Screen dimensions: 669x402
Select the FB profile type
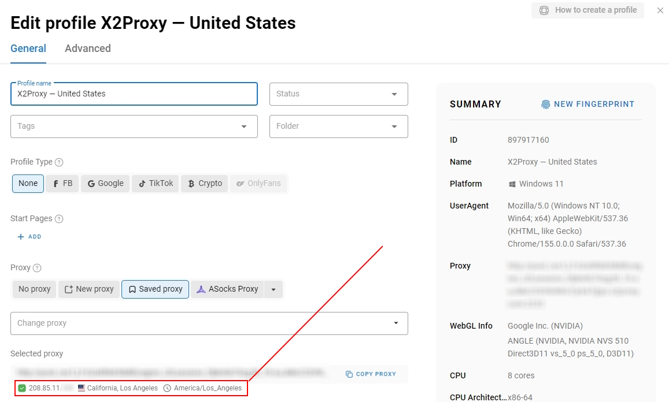(x=62, y=183)
